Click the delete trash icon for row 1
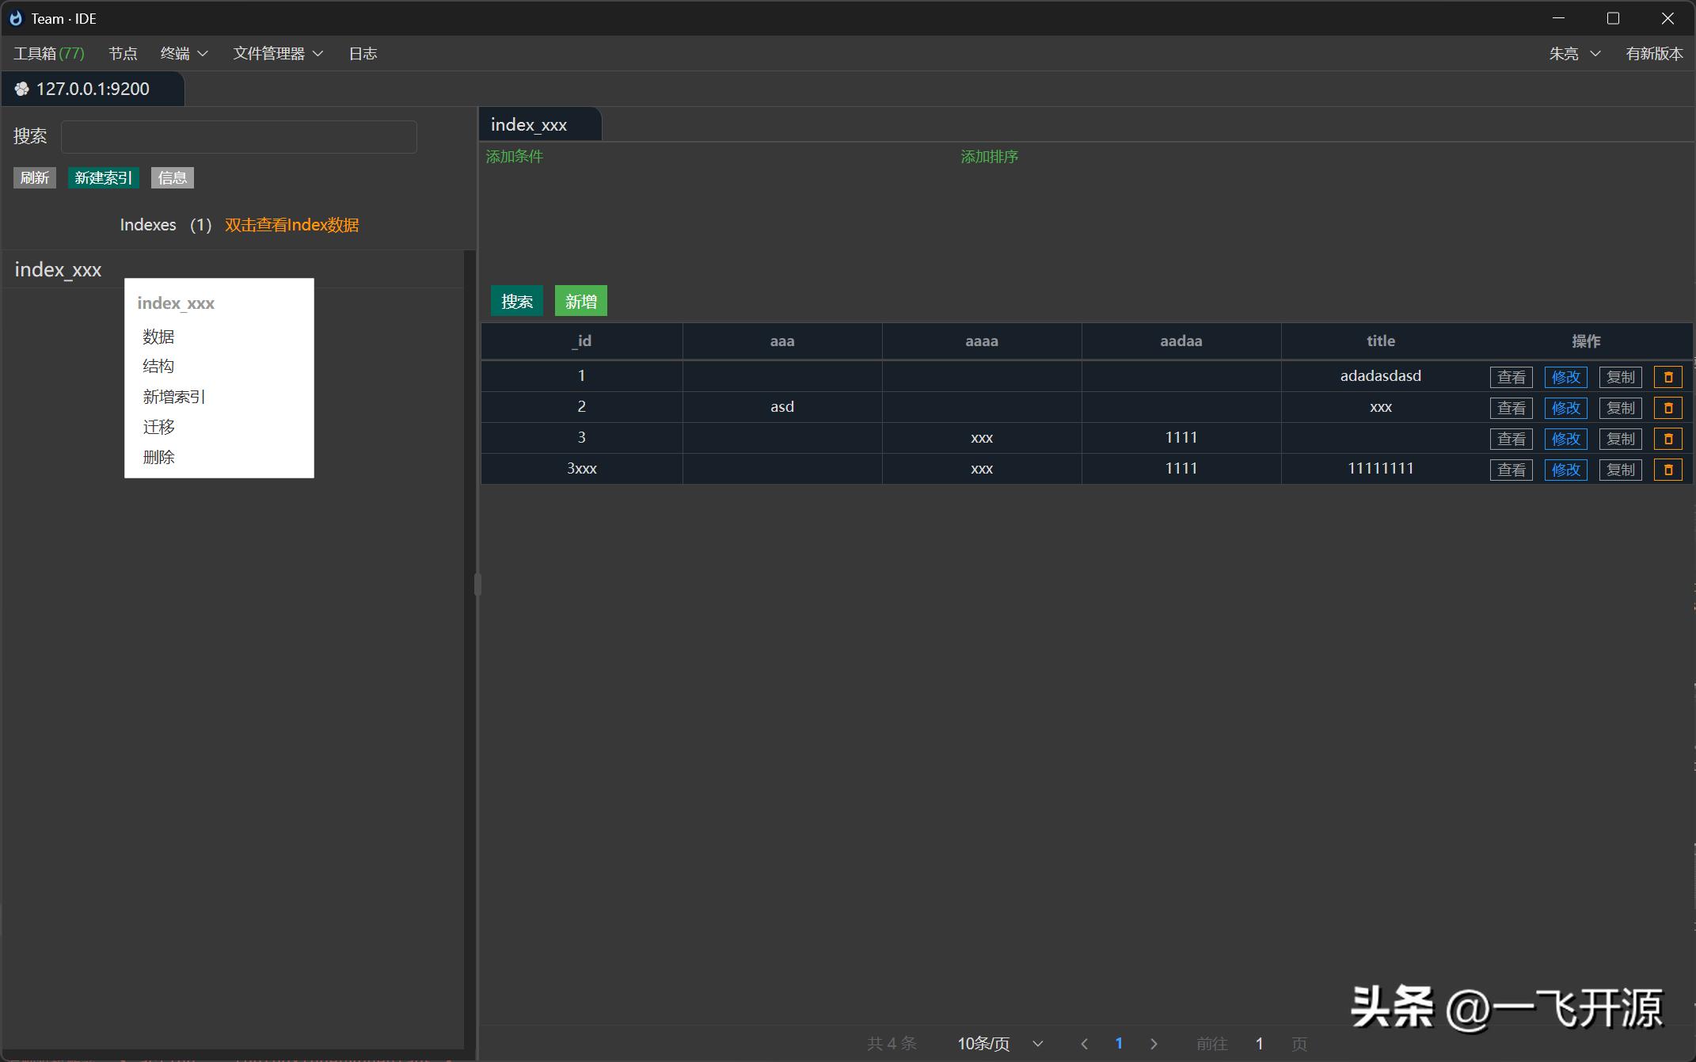Viewport: 1696px width, 1062px height. coord(1667,377)
